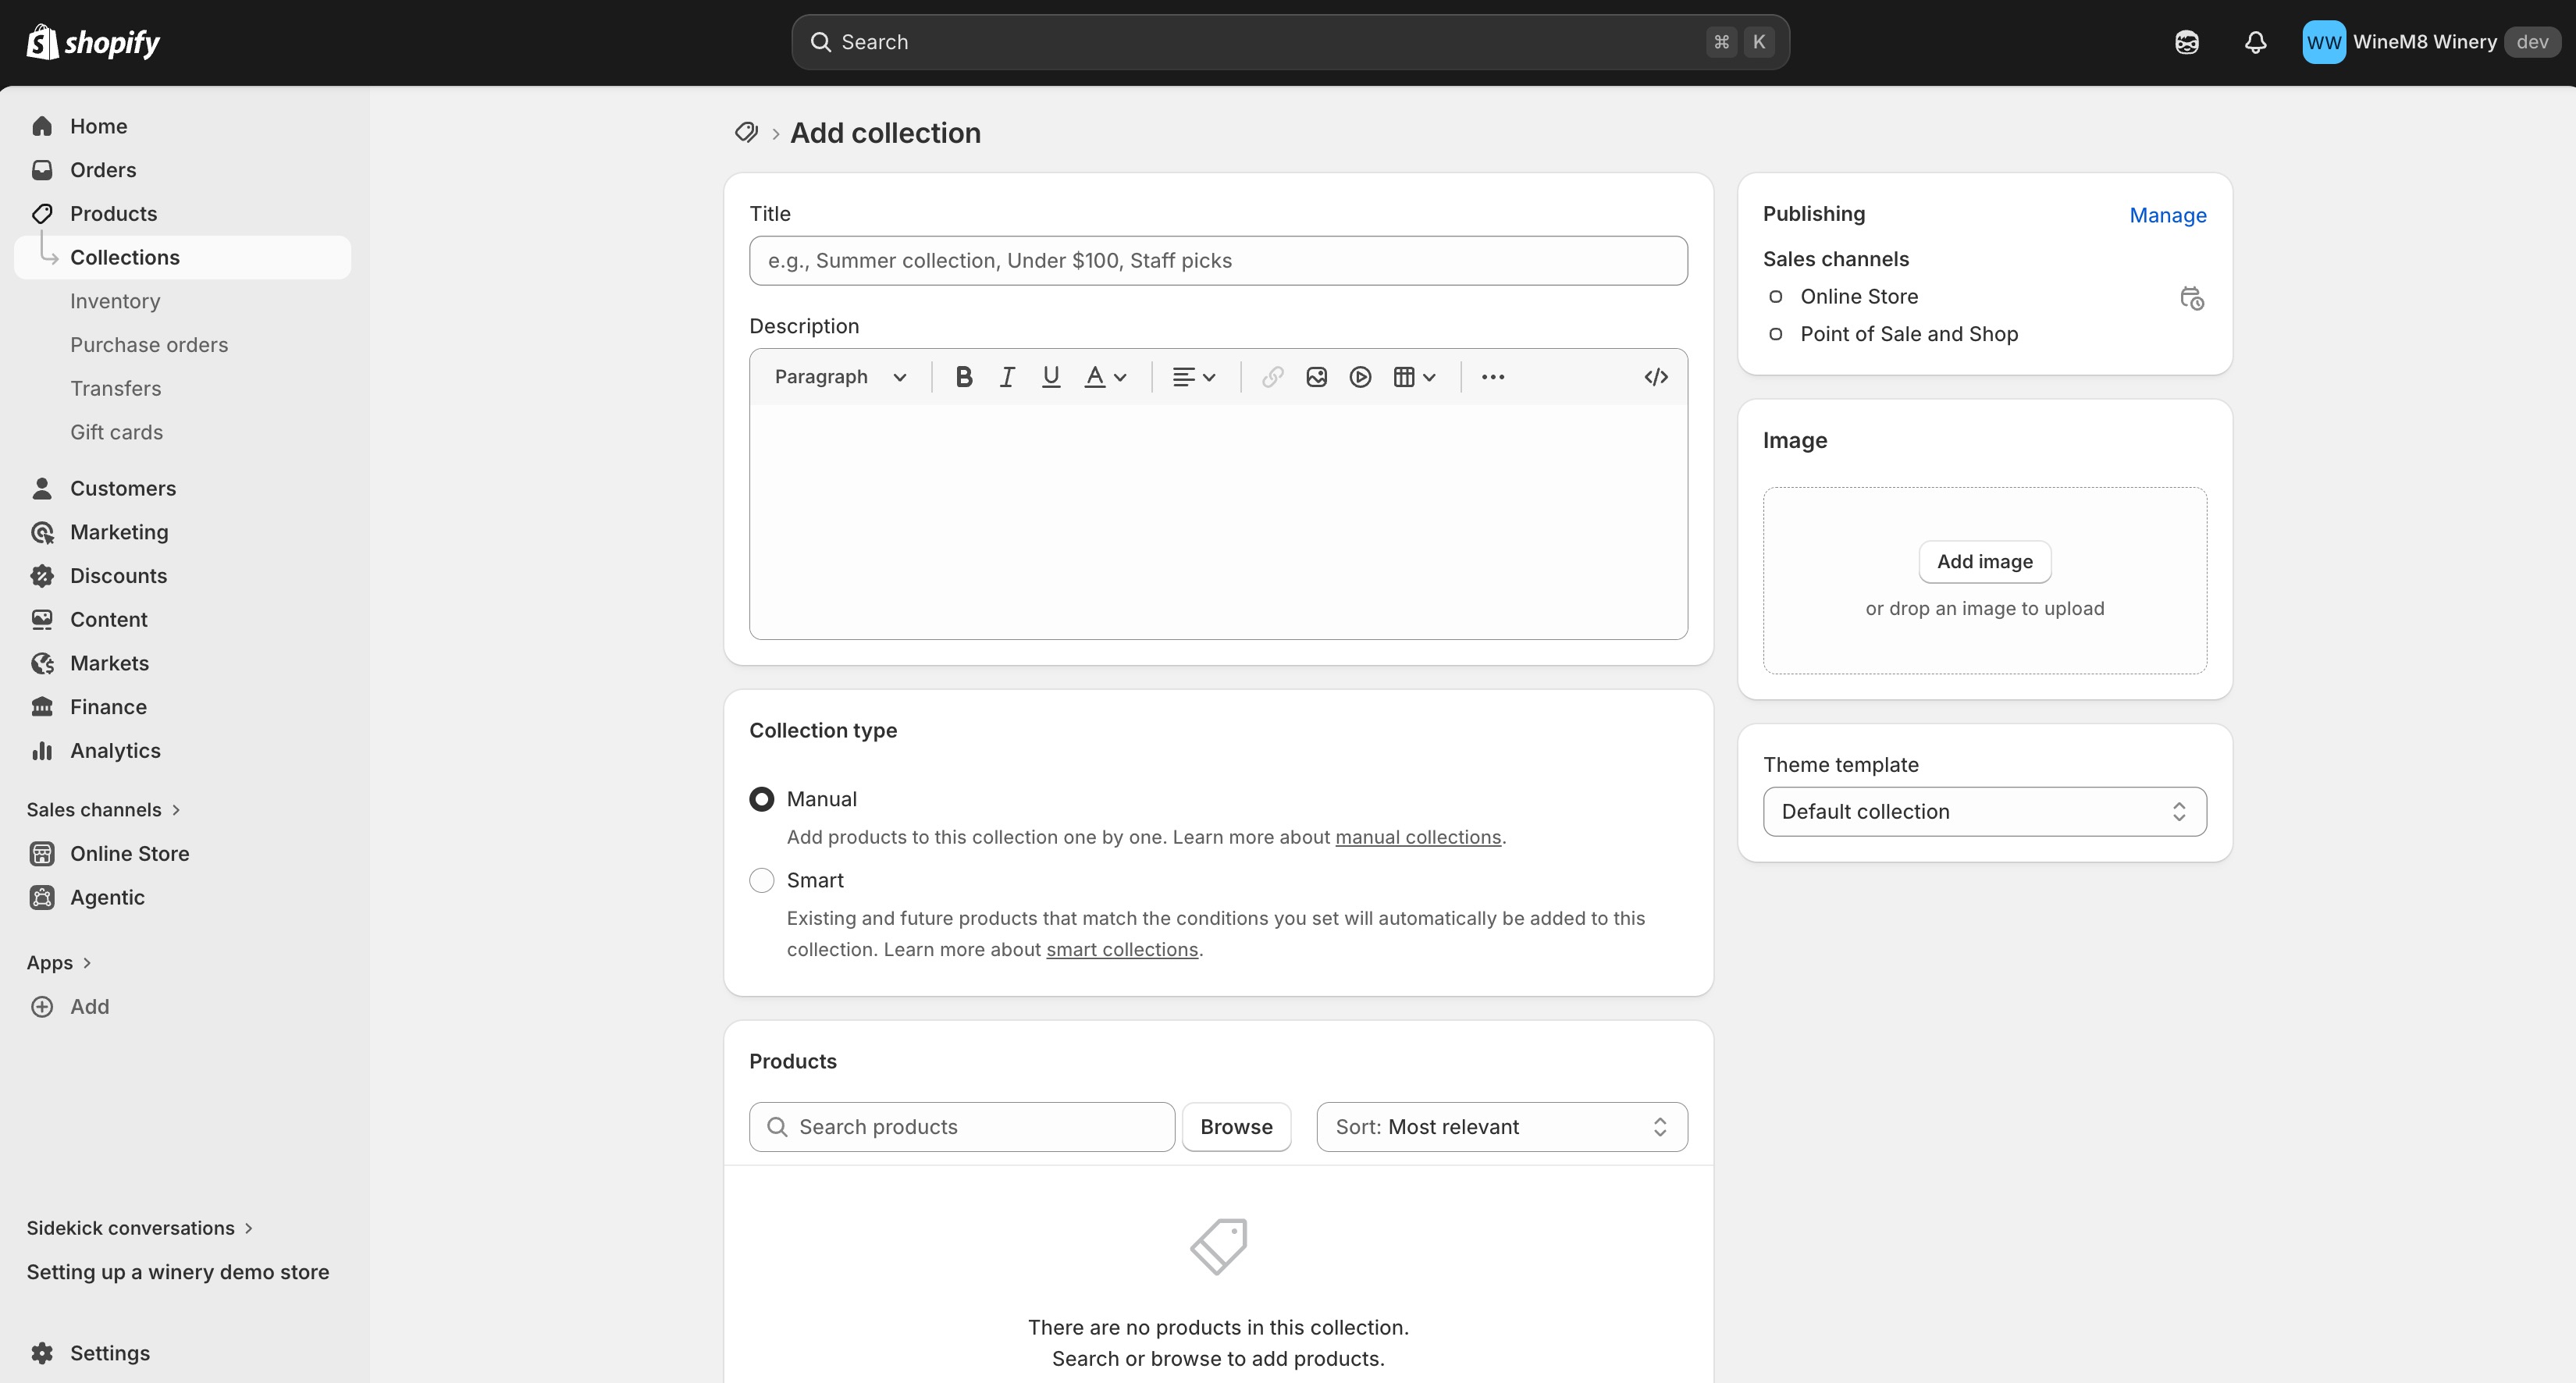The image size is (2576, 1383).
Task: Open the manual collections help link
Action: click(1418, 837)
